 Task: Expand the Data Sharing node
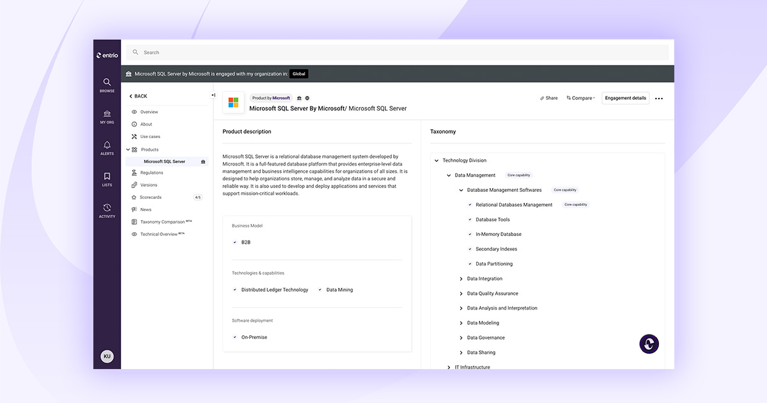(x=461, y=352)
